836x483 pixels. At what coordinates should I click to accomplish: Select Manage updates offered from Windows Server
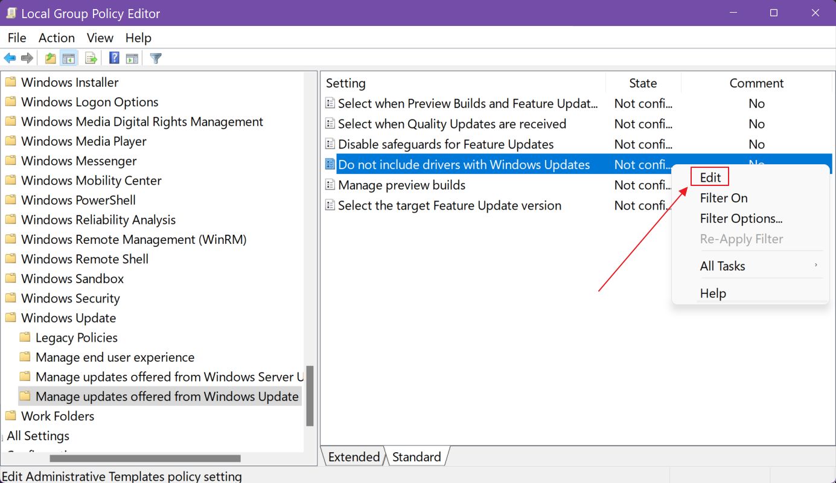click(x=169, y=377)
